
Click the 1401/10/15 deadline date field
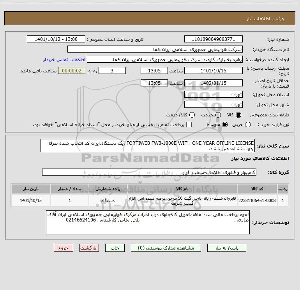[214, 71]
